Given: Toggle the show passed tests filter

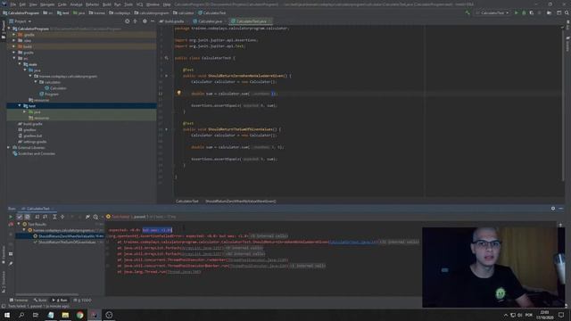Looking at the screenshot, I should click(x=20, y=217).
